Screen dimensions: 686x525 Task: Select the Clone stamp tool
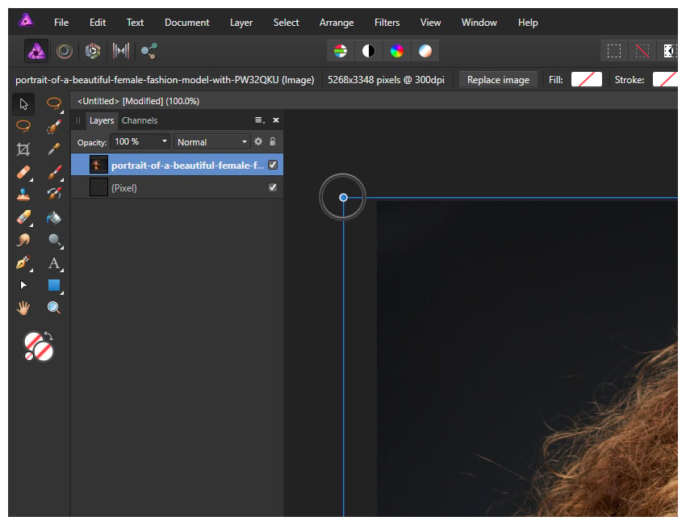[x=23, y=195]
